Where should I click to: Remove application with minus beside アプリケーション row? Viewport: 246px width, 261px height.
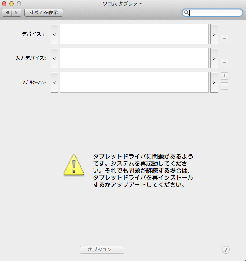click(x=225, y=86)
